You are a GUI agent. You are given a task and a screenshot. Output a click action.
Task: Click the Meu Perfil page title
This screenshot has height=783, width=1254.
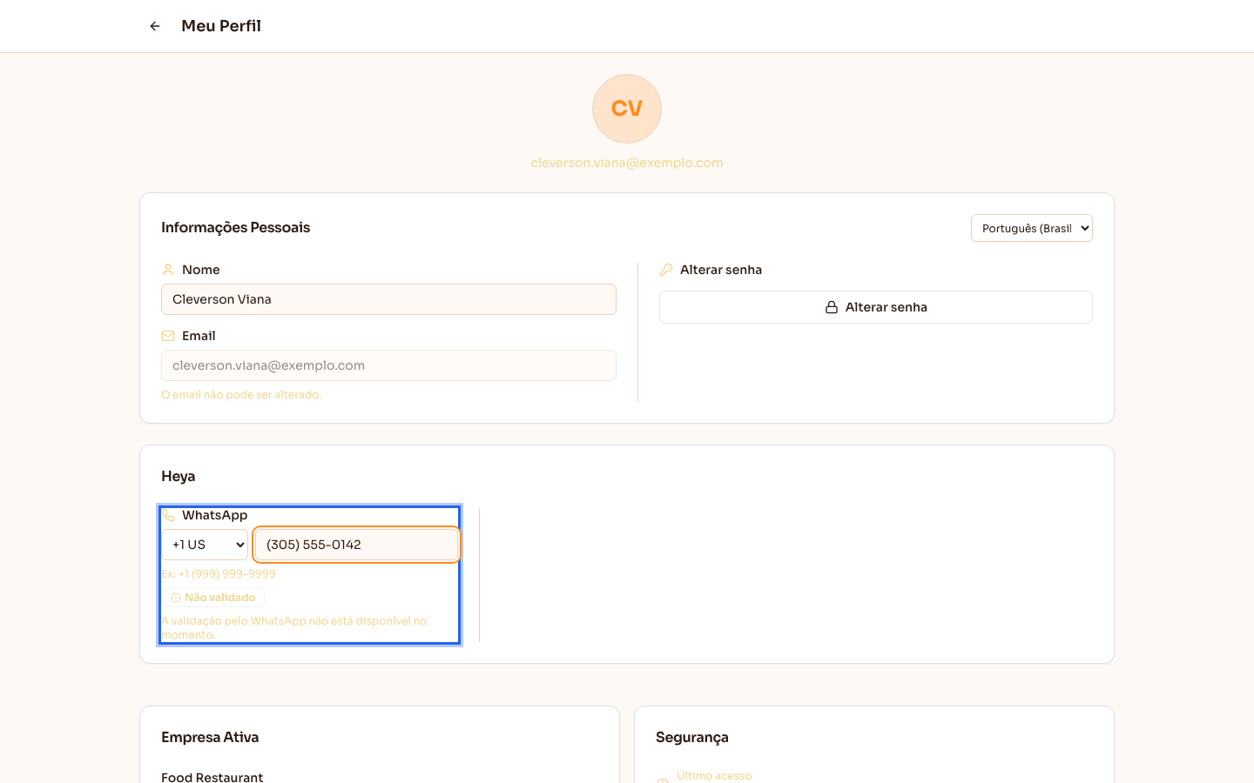(221, 26)
